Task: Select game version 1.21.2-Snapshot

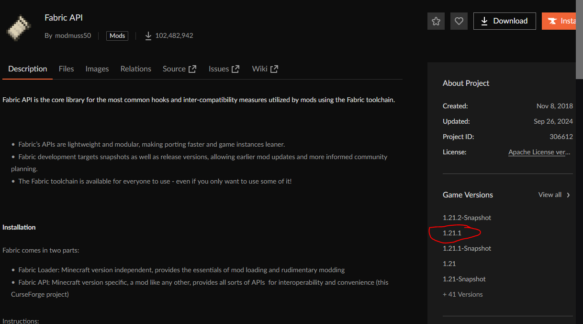Action: click(x=467, y=218)
